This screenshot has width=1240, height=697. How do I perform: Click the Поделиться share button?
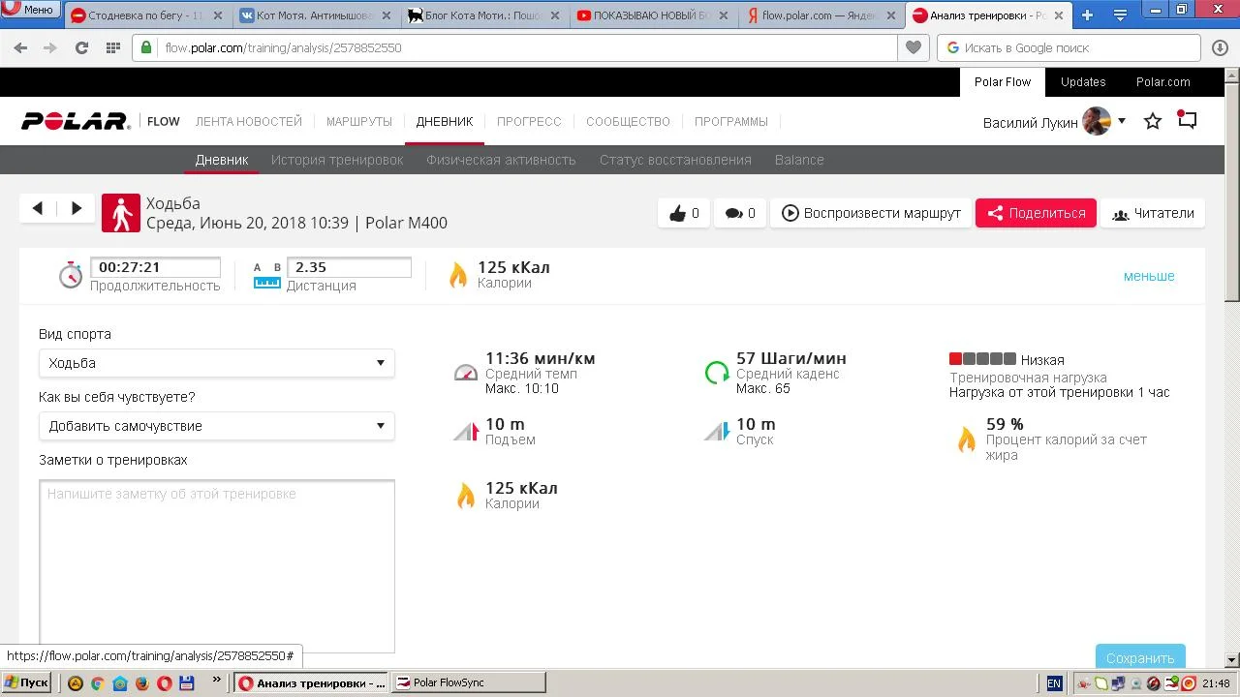click(1036, 213)
